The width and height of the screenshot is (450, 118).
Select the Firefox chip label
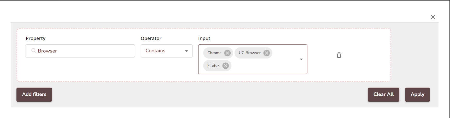(x=213, y=66)
